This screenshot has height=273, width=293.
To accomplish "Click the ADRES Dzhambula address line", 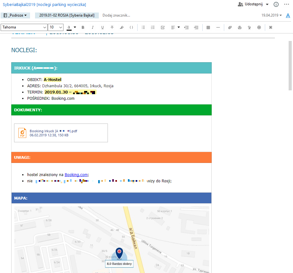I will tap(70, 86).
